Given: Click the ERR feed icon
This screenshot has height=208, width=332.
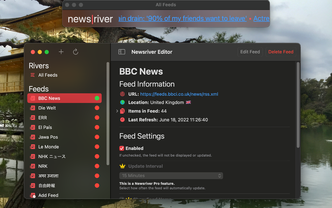Looking at the screenshot, I should pyautogui.click(x=33, y=118).
